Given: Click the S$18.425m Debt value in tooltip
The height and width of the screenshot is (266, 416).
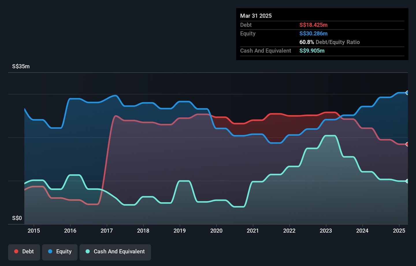Looking at the screenshot, I should coord(313,25).
